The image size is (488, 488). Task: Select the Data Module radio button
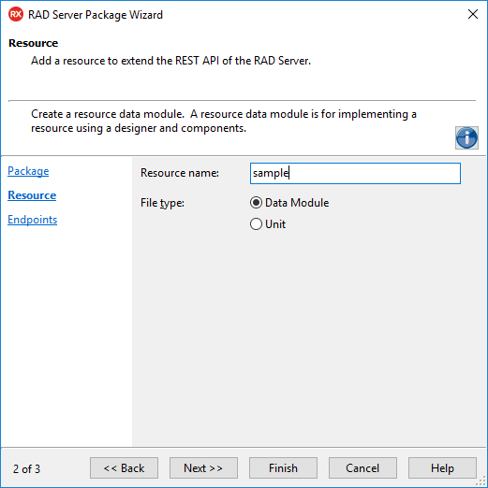(256, 203)
